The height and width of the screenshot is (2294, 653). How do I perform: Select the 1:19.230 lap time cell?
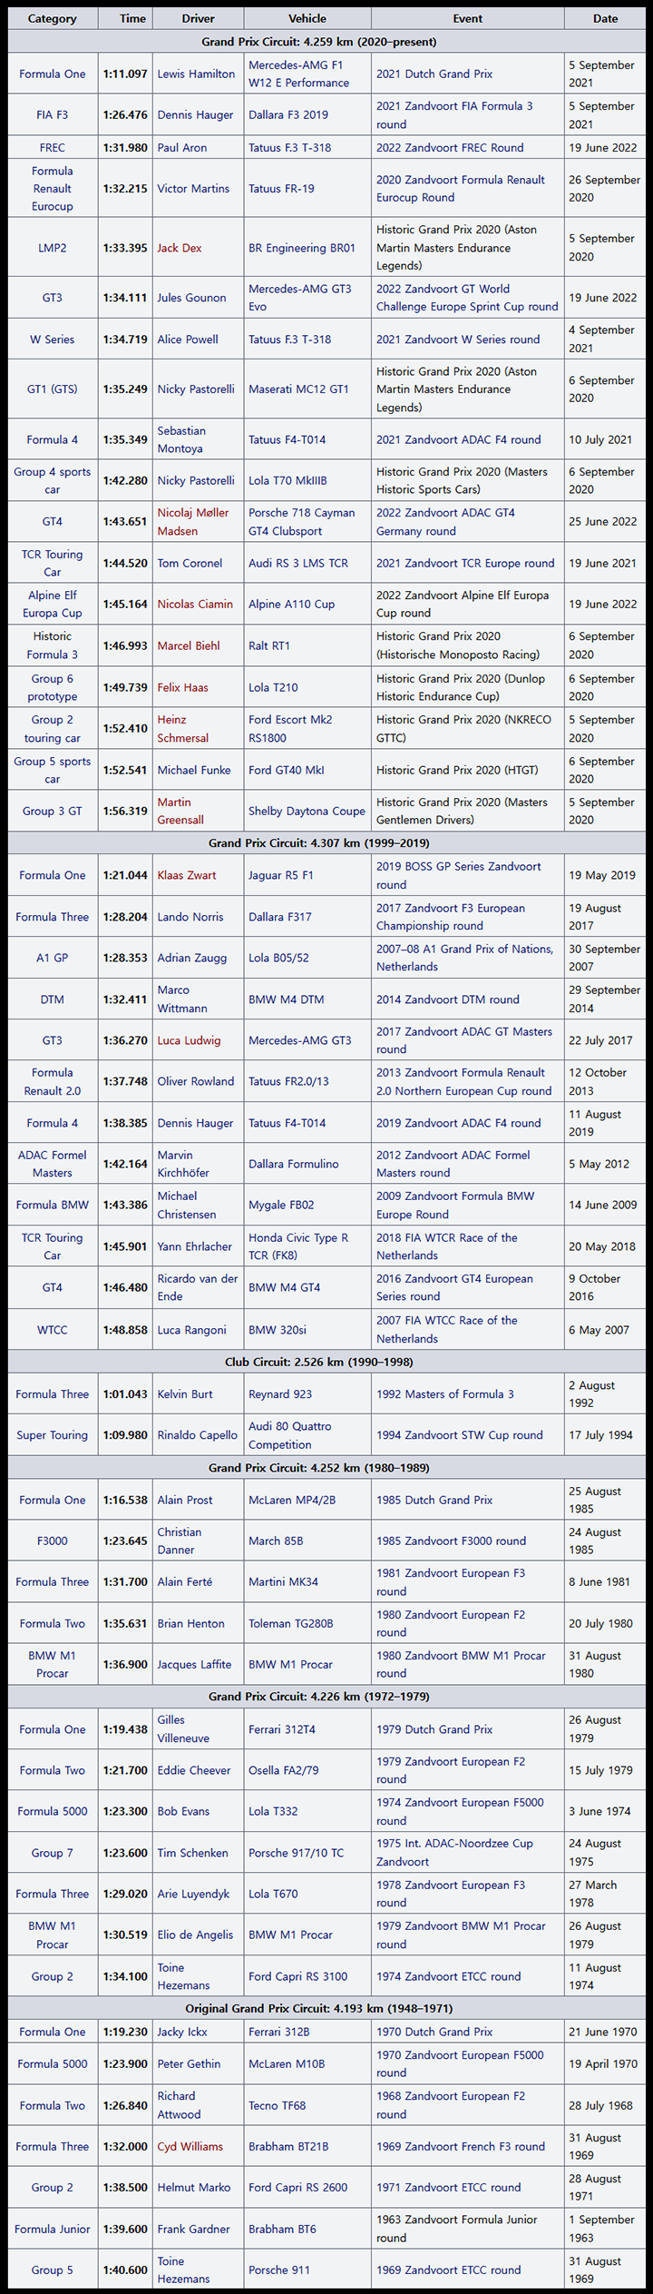[125, 2033]
